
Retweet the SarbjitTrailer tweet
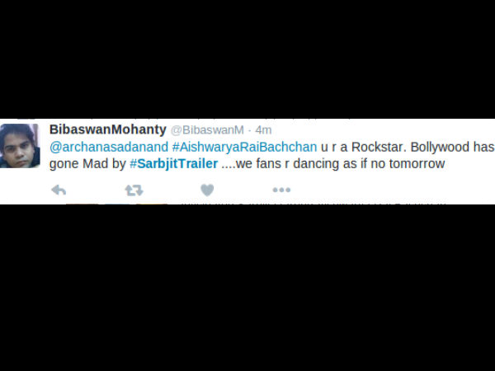(x=134, y=190)
